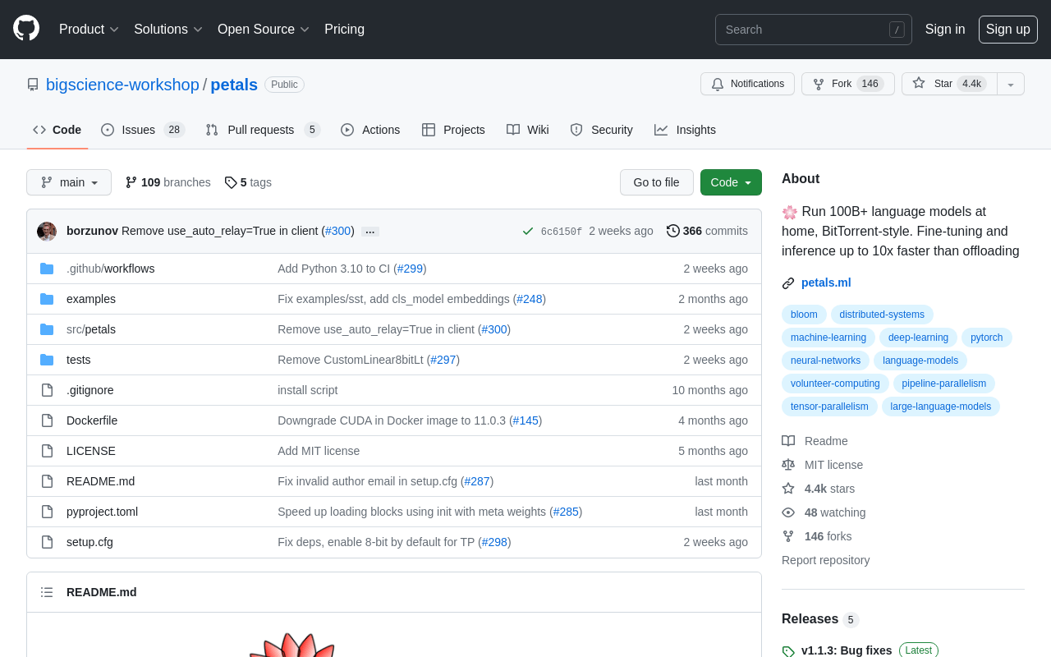Open the Wiki tab
1051x657 pixels.
coord(528,130)
